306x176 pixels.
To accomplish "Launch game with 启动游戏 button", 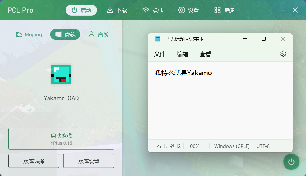I will pyautogui.click(x=61, y=139).
